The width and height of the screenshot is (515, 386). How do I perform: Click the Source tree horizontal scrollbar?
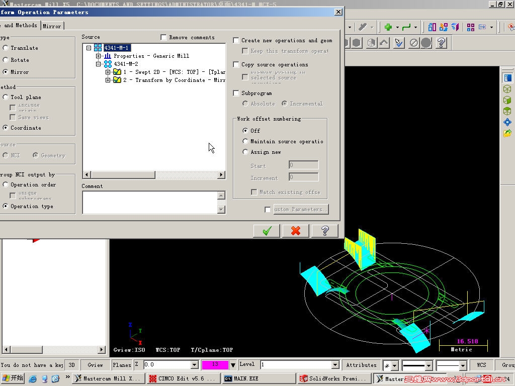click(154, 175)
